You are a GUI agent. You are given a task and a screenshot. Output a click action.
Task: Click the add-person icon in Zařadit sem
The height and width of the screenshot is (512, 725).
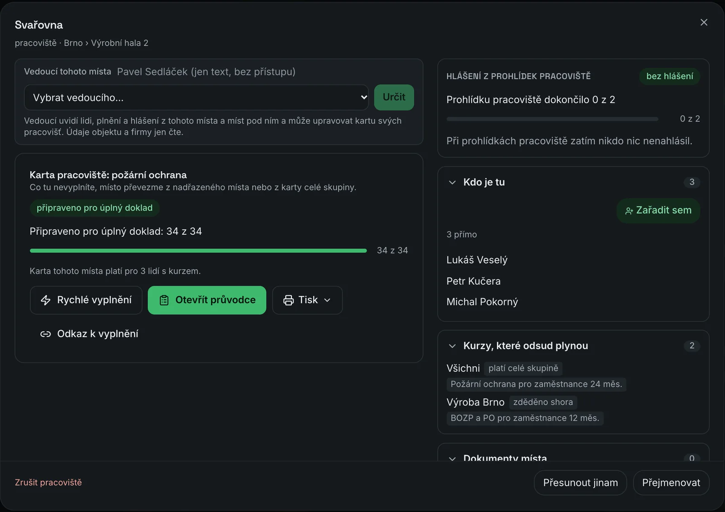(629, 211)
